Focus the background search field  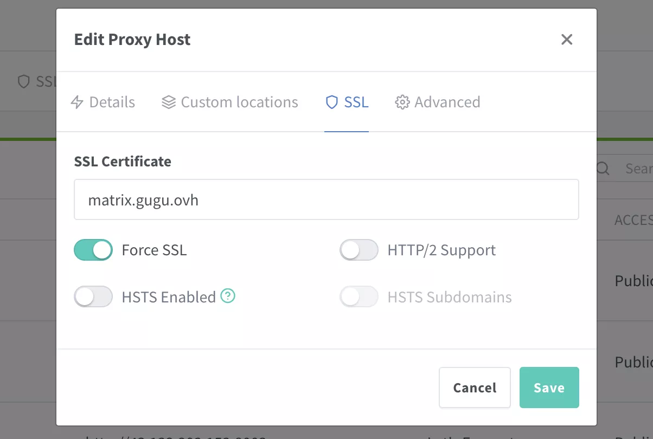click(638, 169)
